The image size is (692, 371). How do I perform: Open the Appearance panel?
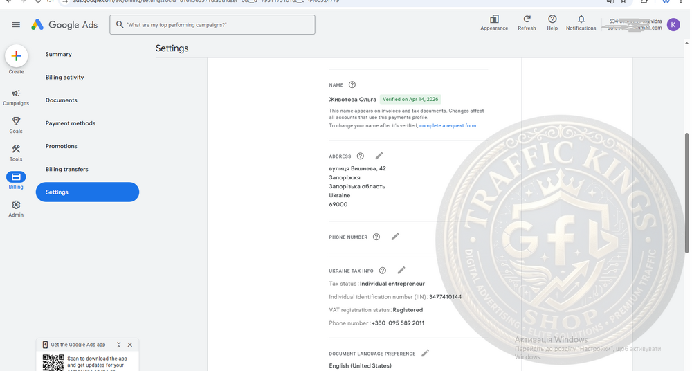click(494, 23)
